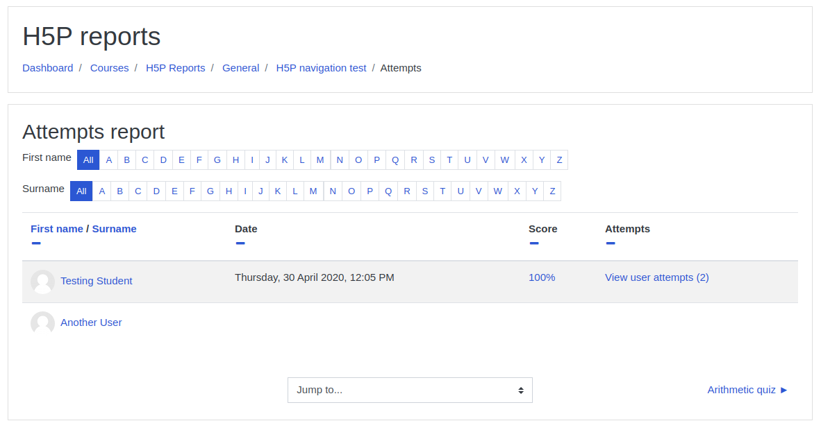Filter First name by letter G
Viewport: 821px width, 430px height.
pos(217,160)
